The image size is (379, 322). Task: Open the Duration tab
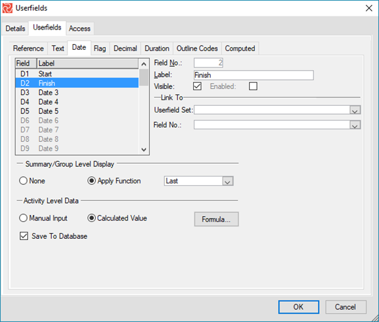[x=157, y=49]
